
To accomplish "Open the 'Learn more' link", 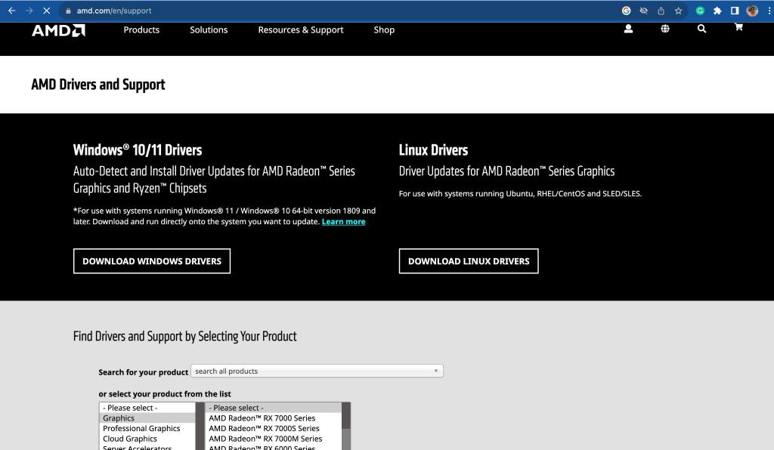I will click(x=344, y=221).
